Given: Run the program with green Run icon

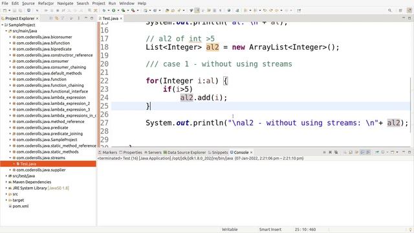Looking at the screenshot, I should [x=114, y=10].
